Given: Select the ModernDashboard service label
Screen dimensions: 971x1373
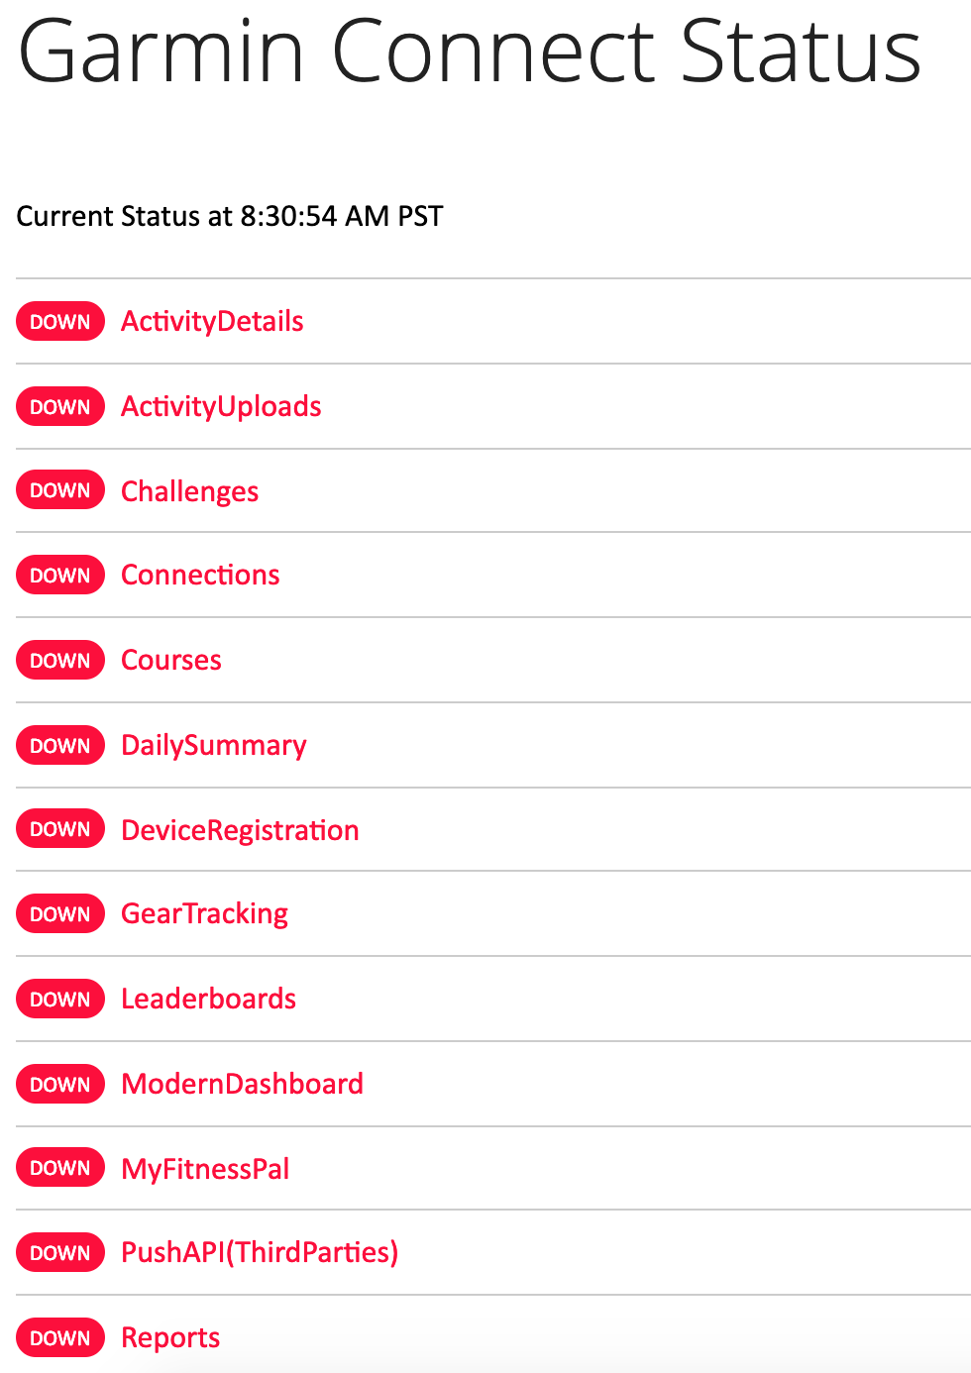Looking at the screenshot, I should (x=242, y=1084).
